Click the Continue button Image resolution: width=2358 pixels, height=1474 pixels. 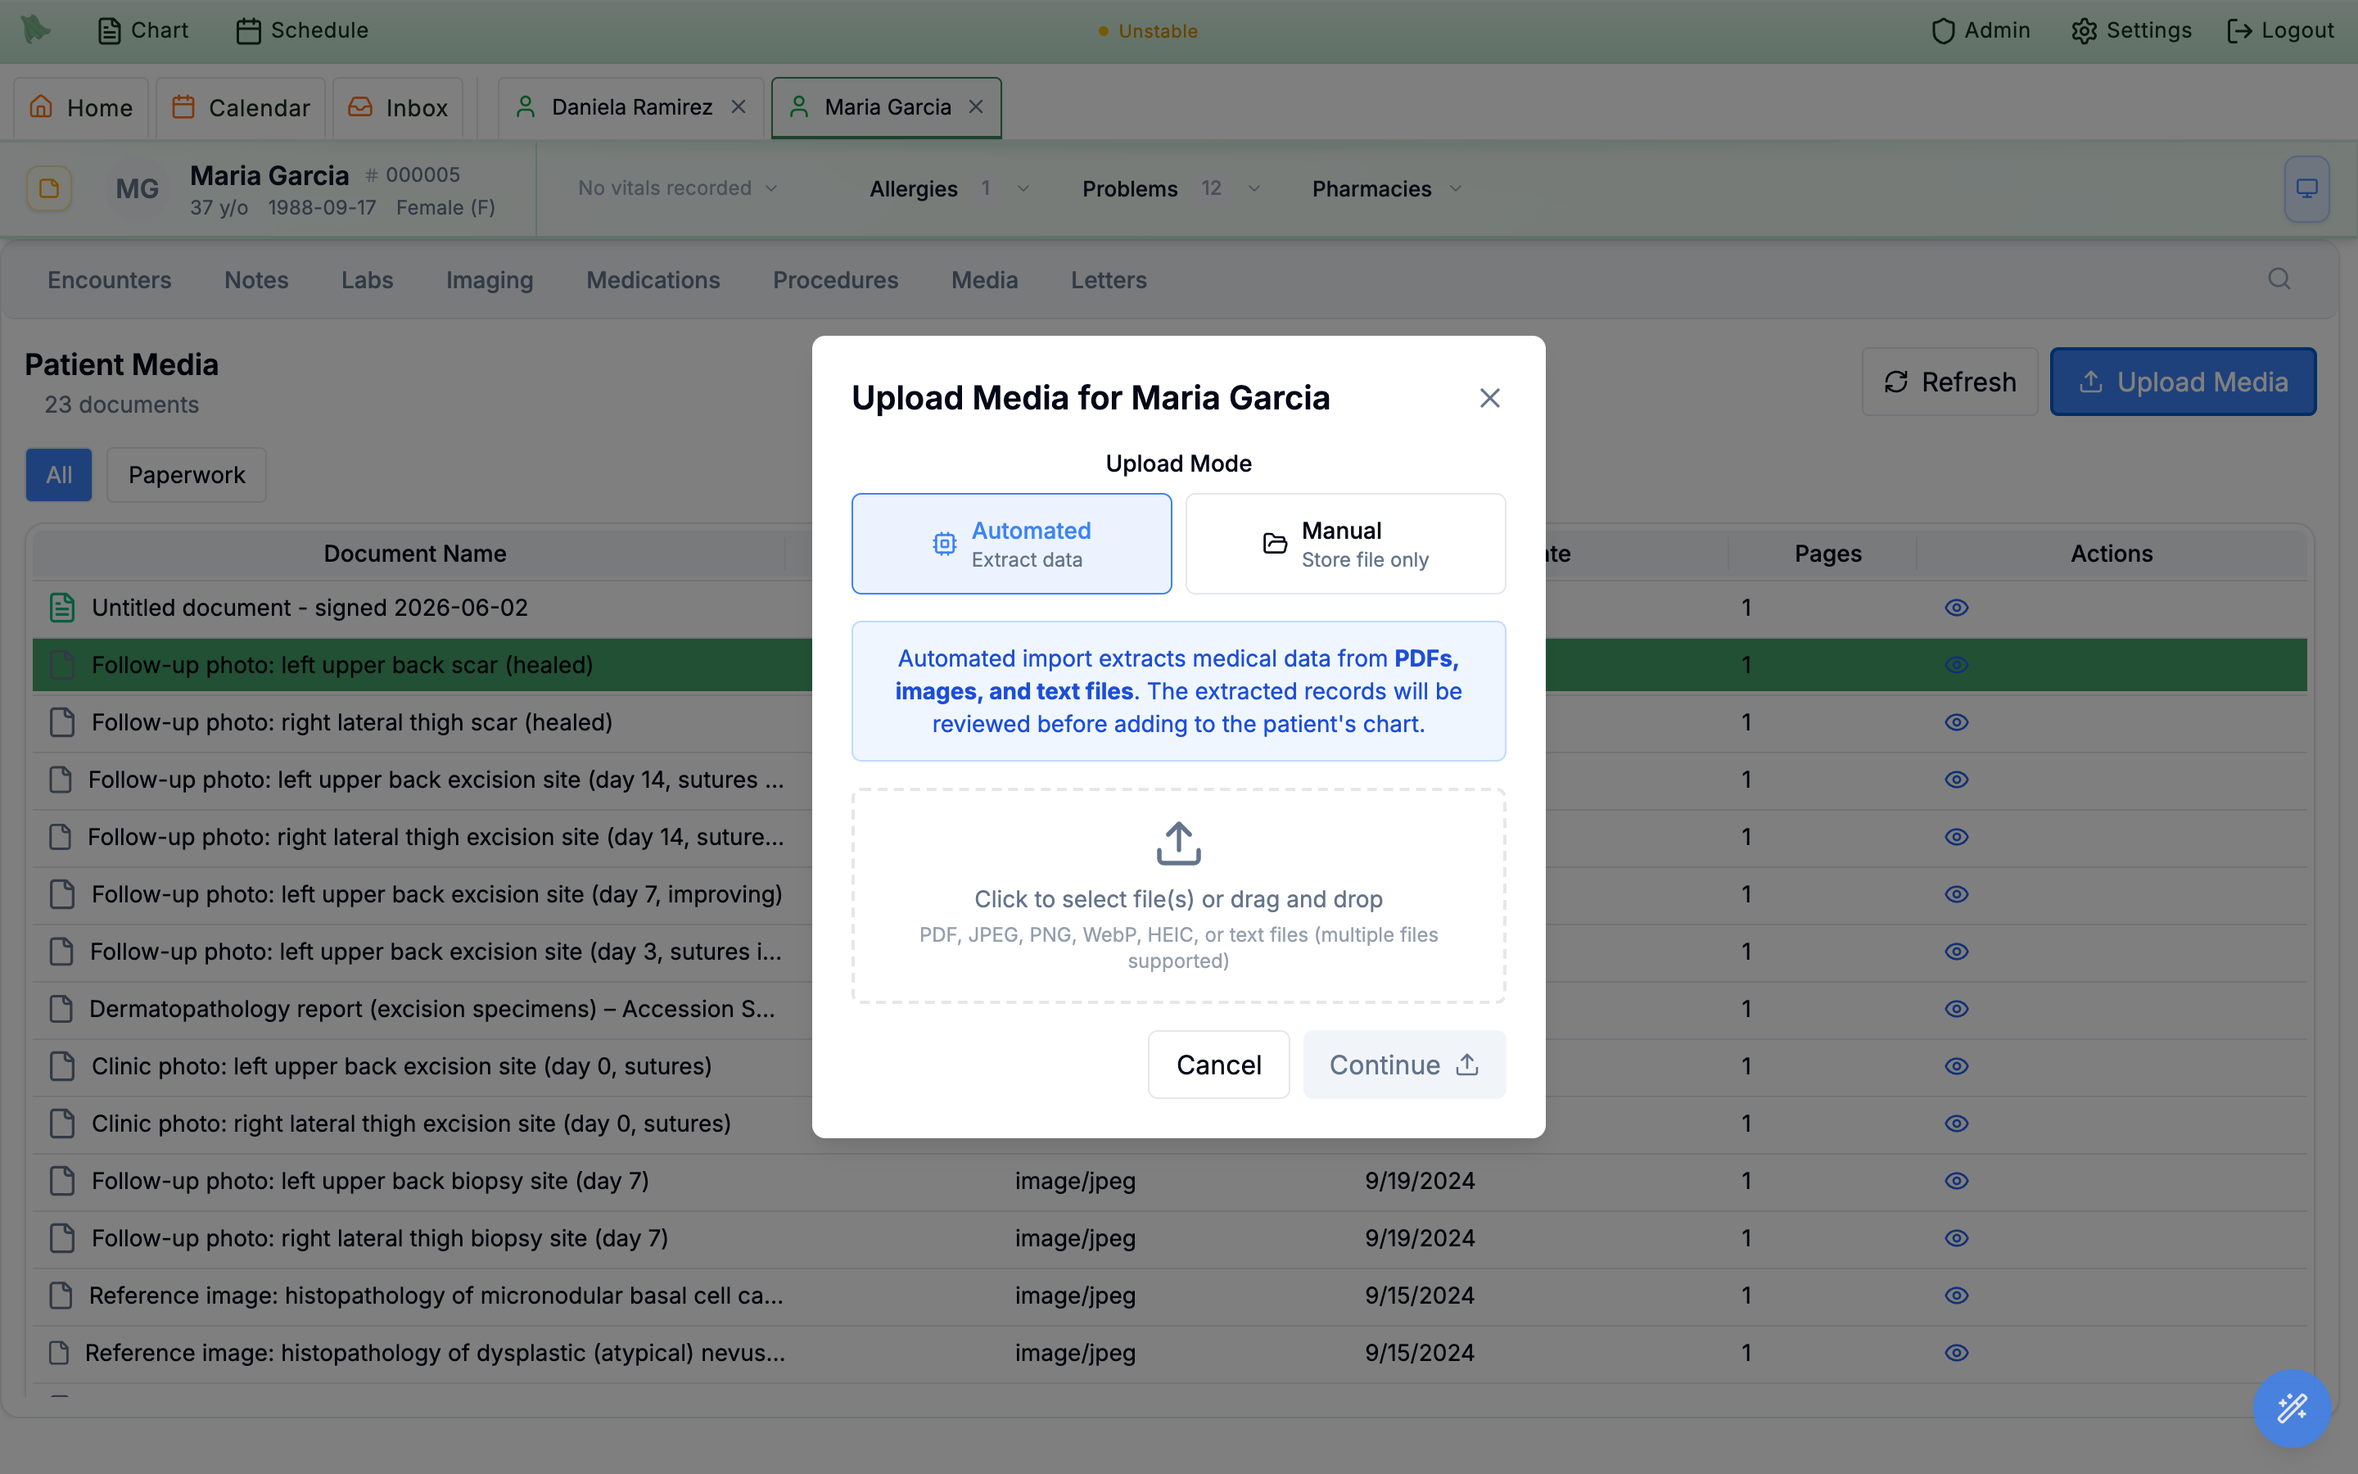(x=1404, y=1065)
